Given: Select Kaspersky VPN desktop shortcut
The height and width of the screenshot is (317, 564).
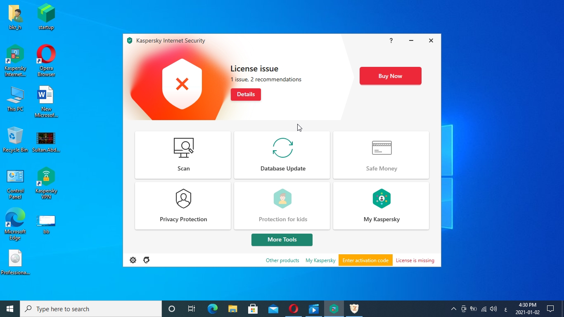Looking at the screenshot, I should point(46,183).
